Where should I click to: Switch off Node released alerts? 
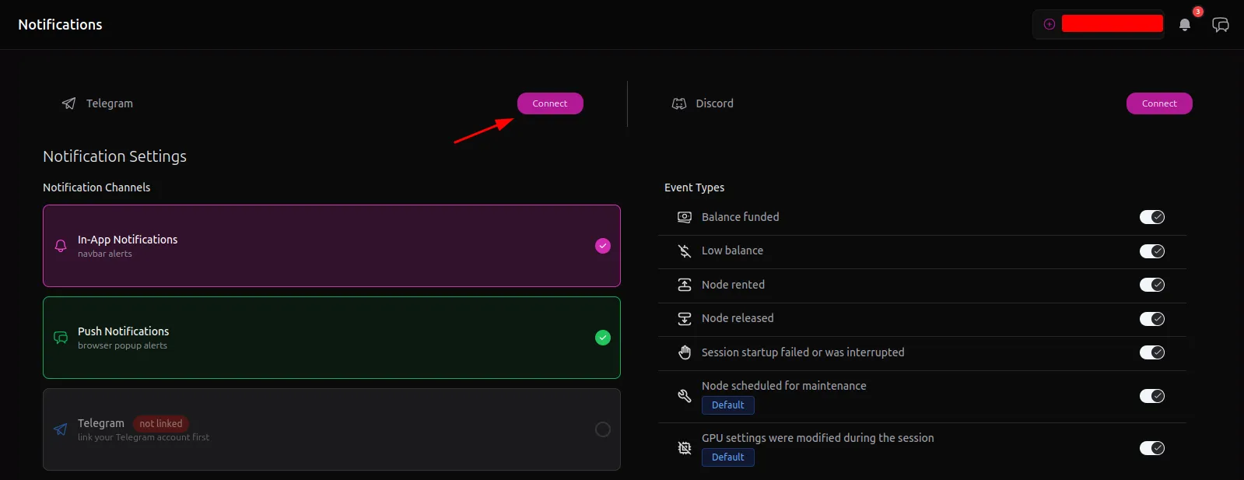pos(1152,319)
